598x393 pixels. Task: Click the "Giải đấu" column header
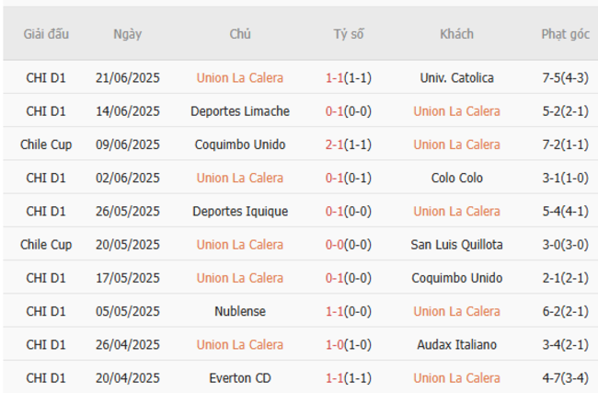(x=46, y=34)
